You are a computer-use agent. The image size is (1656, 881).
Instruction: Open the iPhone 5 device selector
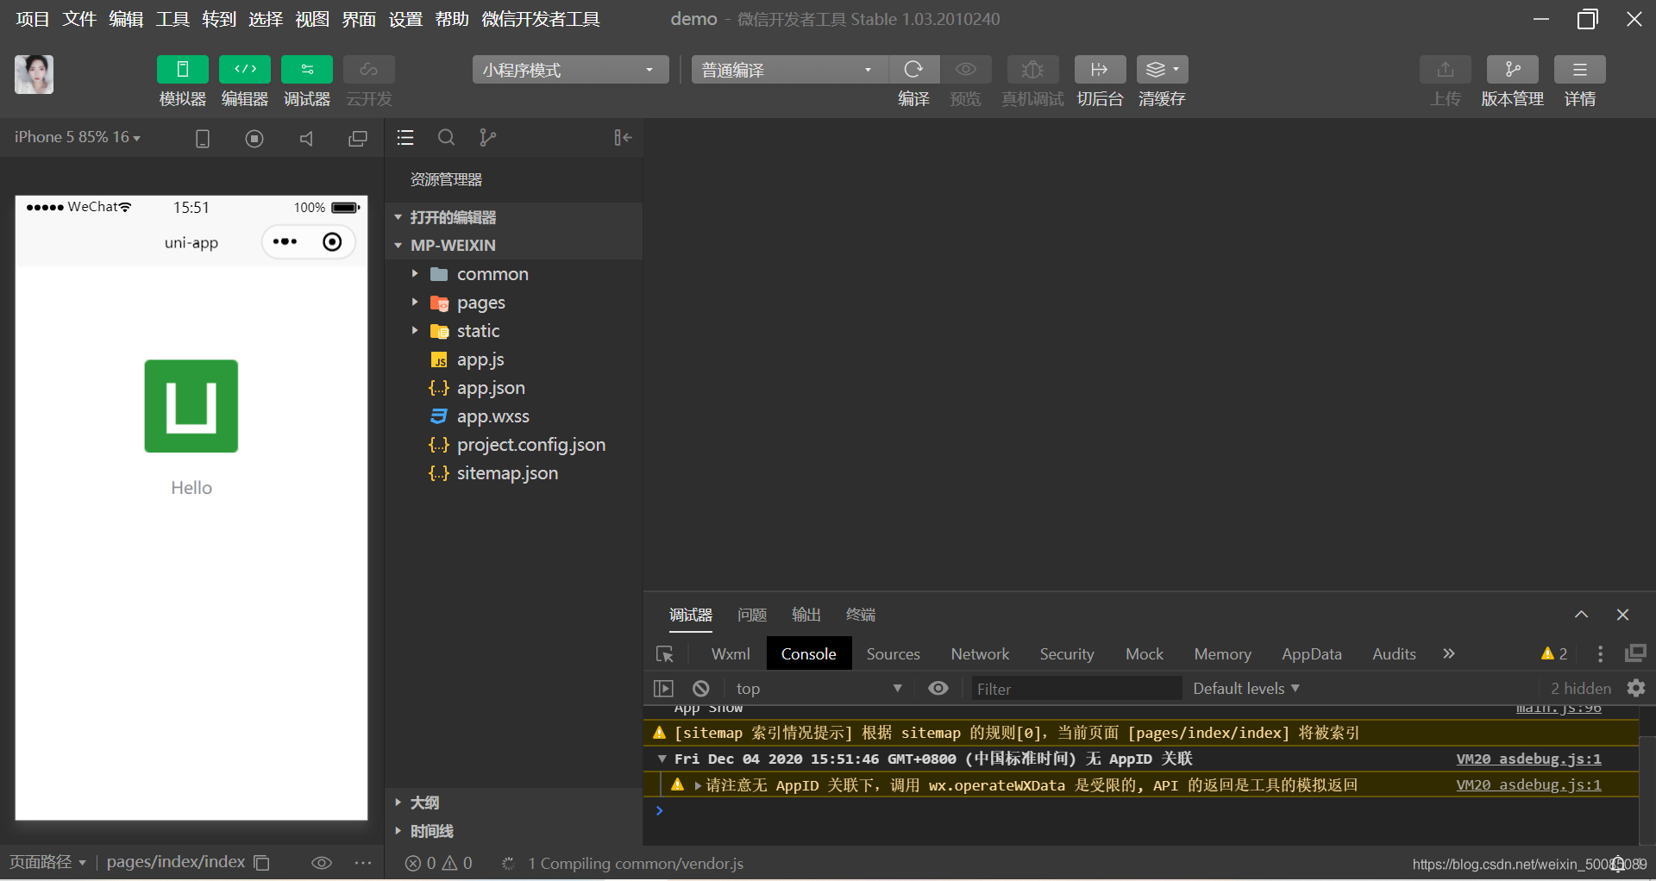coord(78,137)
